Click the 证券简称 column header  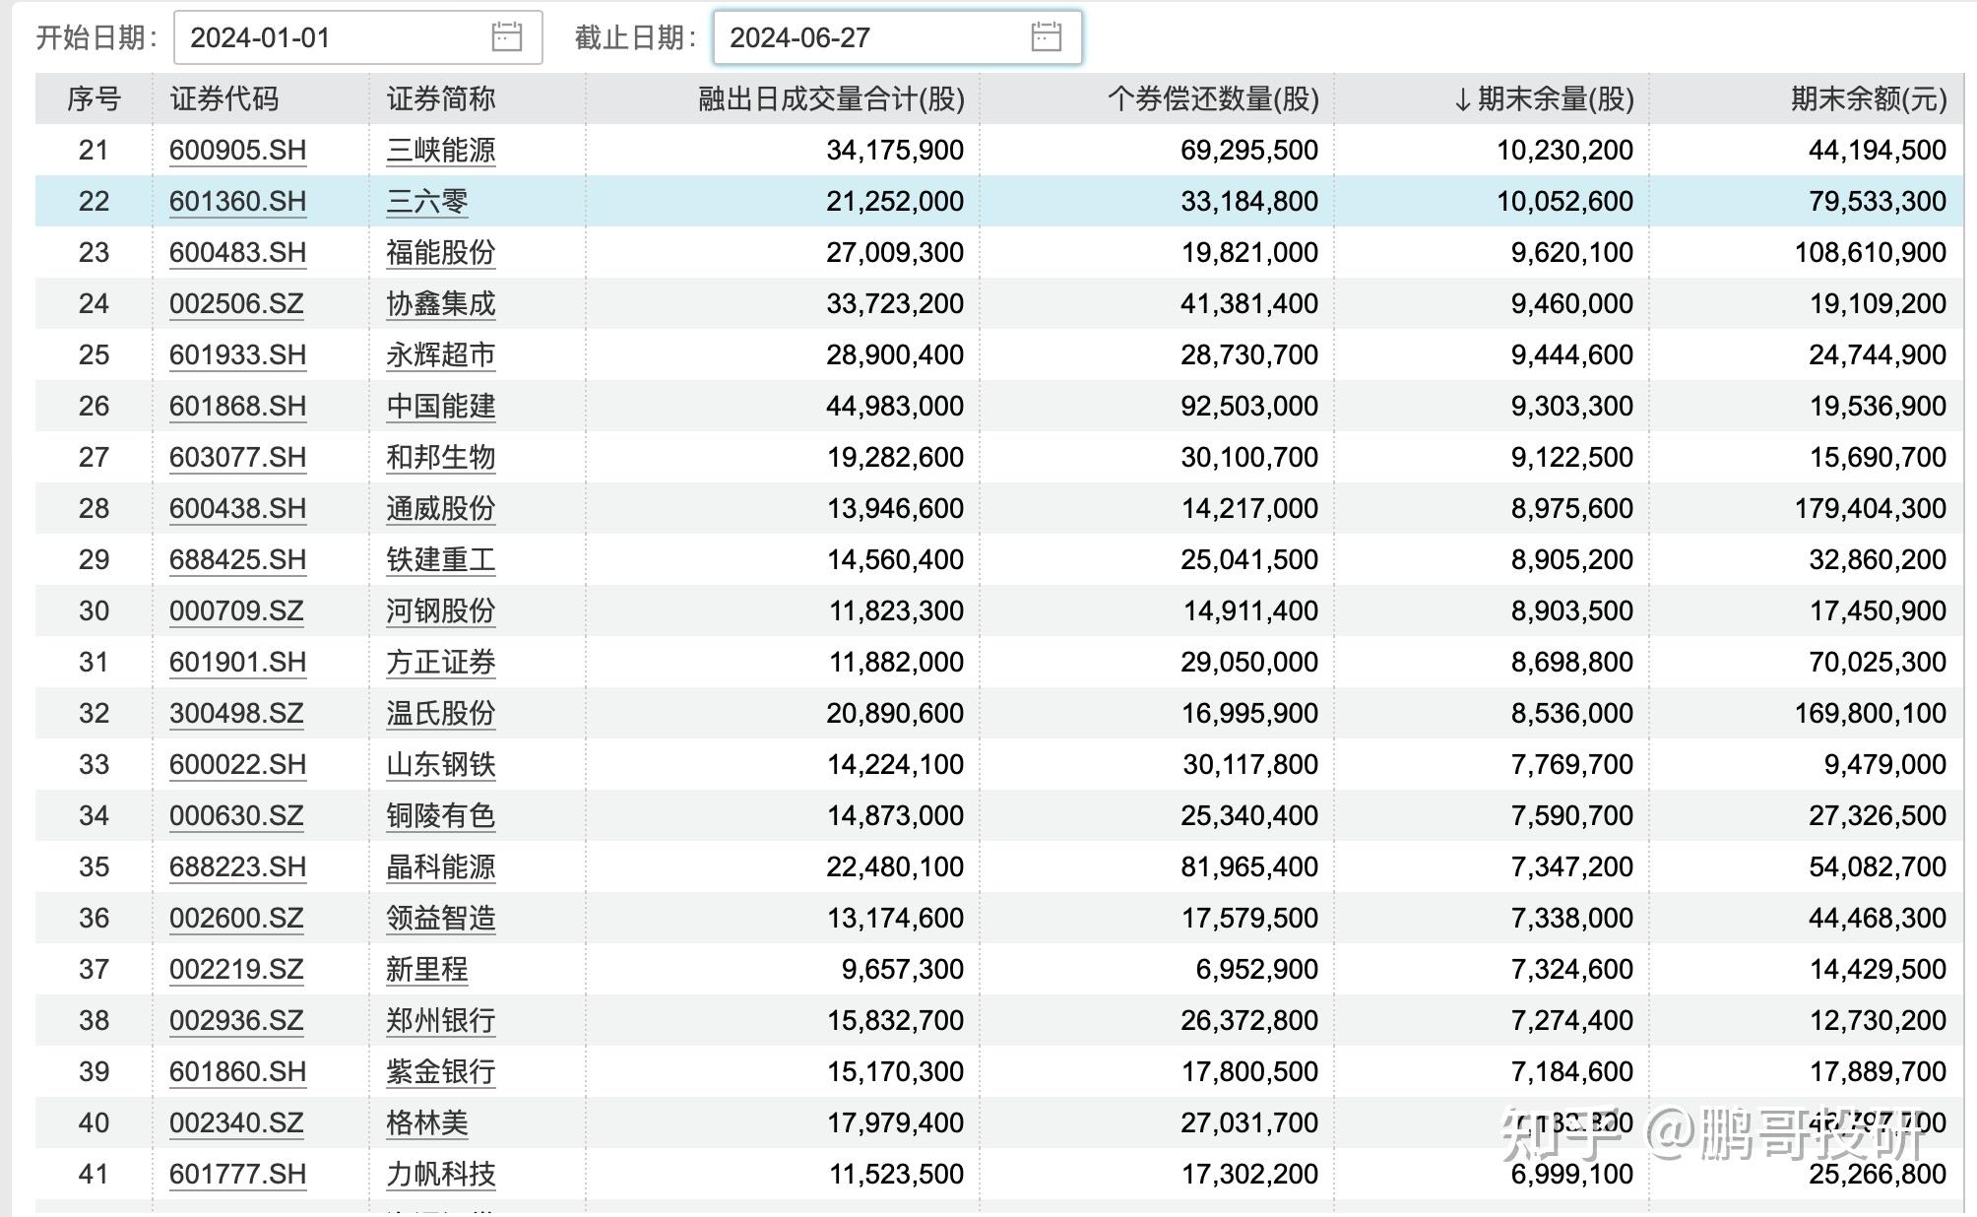point(441,98)
